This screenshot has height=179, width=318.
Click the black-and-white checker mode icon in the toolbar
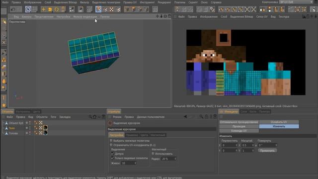(x=111, y=9)
